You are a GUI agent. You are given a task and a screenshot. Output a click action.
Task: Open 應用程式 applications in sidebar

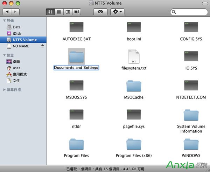[x=20, y=74]
